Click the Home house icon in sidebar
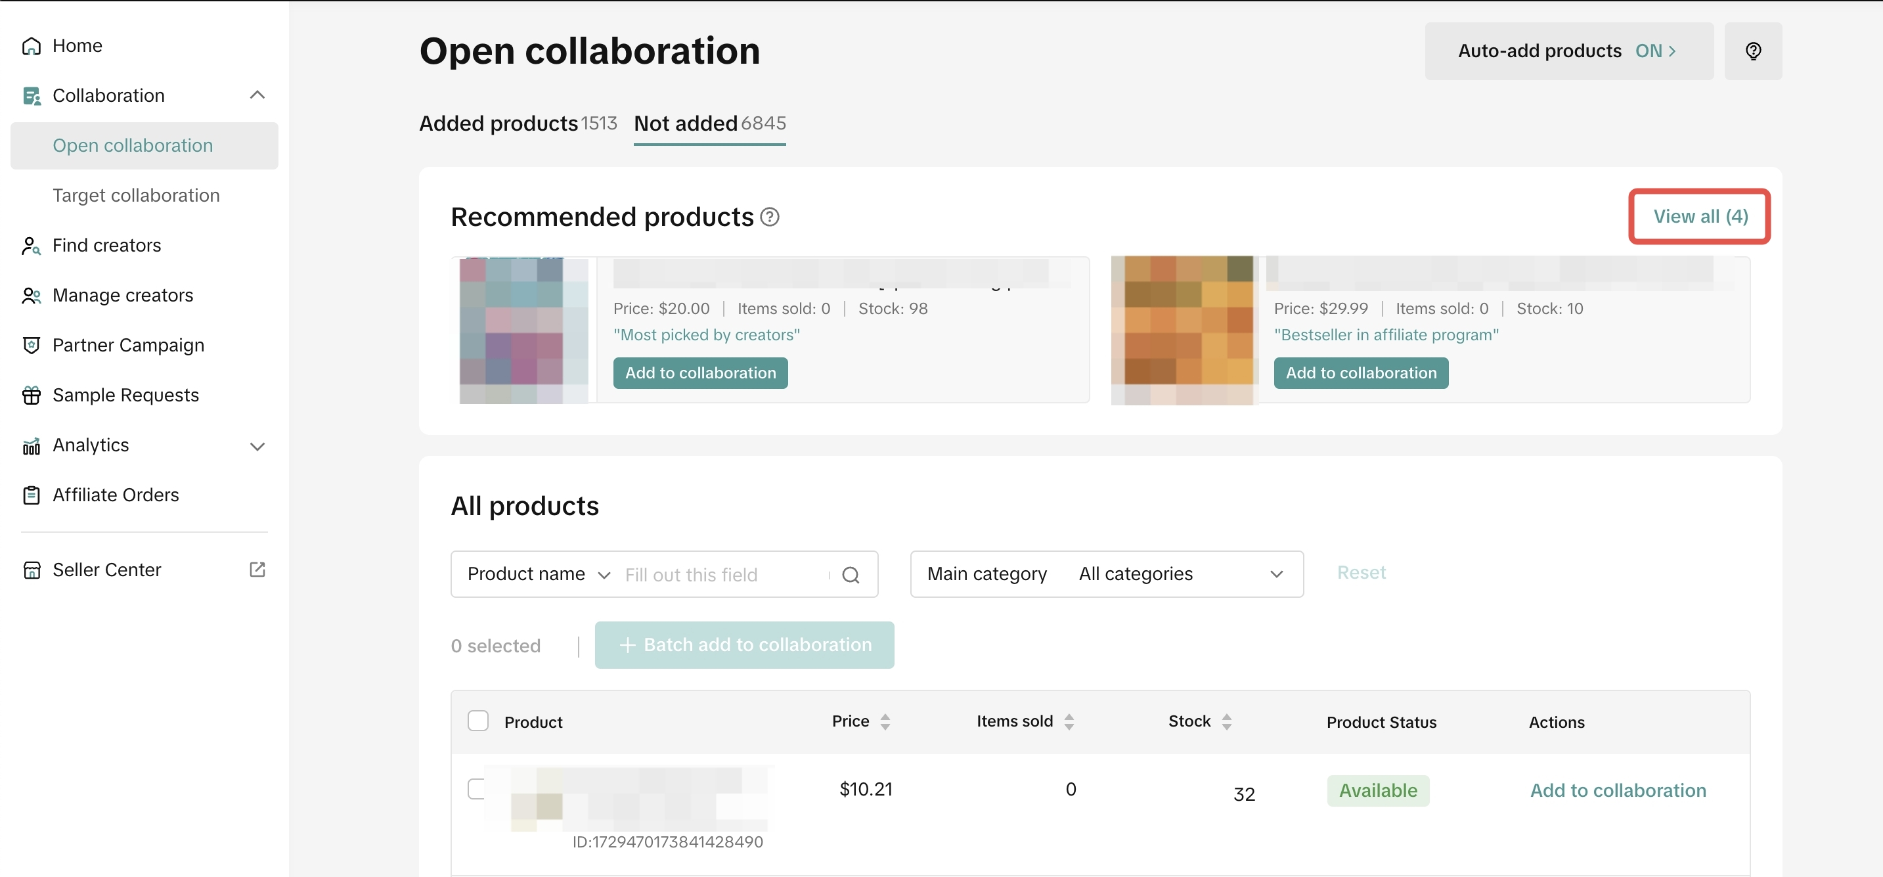This screenshot has width=1883, height=877. (x=32, y=46)
